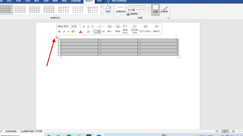Switch to the 表设计 tab
This screenshot has width=243, height=136.
[89, 1]
